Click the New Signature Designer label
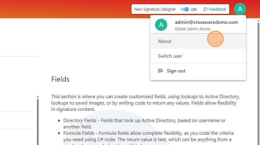The image size is (260, 145). coord(155,9)
